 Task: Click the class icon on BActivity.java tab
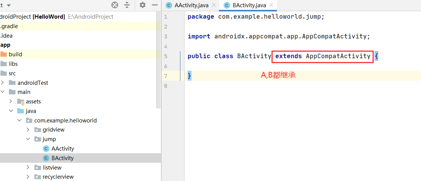point(227,5)
